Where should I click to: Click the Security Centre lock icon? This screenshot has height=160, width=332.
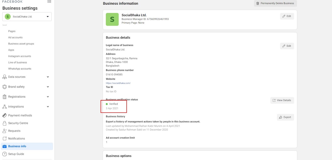click(4, 123)
